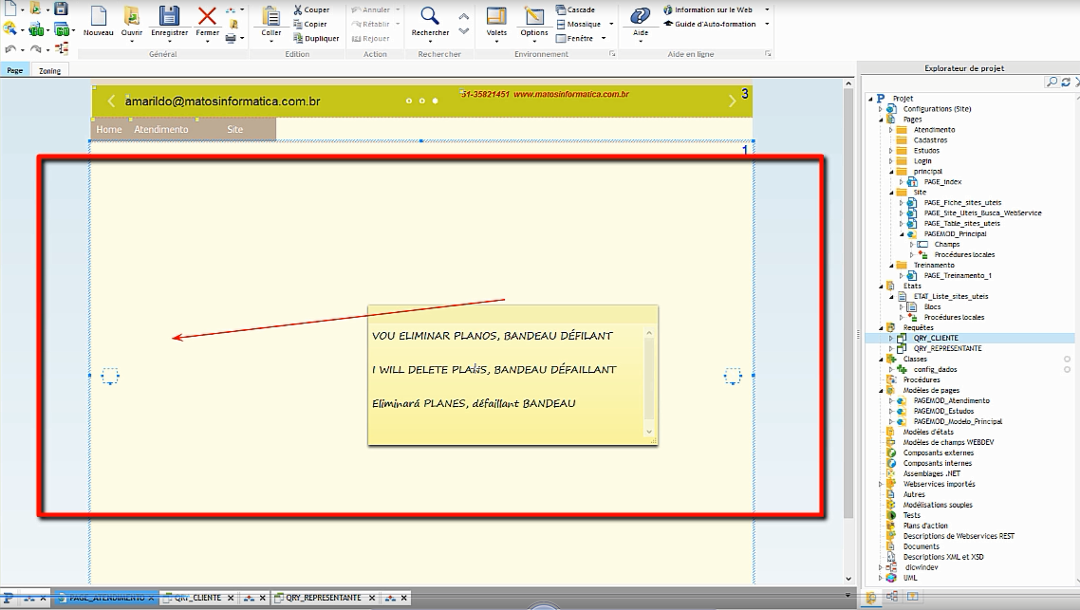Click the Home menu item in page
Screen dimensions: 1080x610
click(109, 129)
